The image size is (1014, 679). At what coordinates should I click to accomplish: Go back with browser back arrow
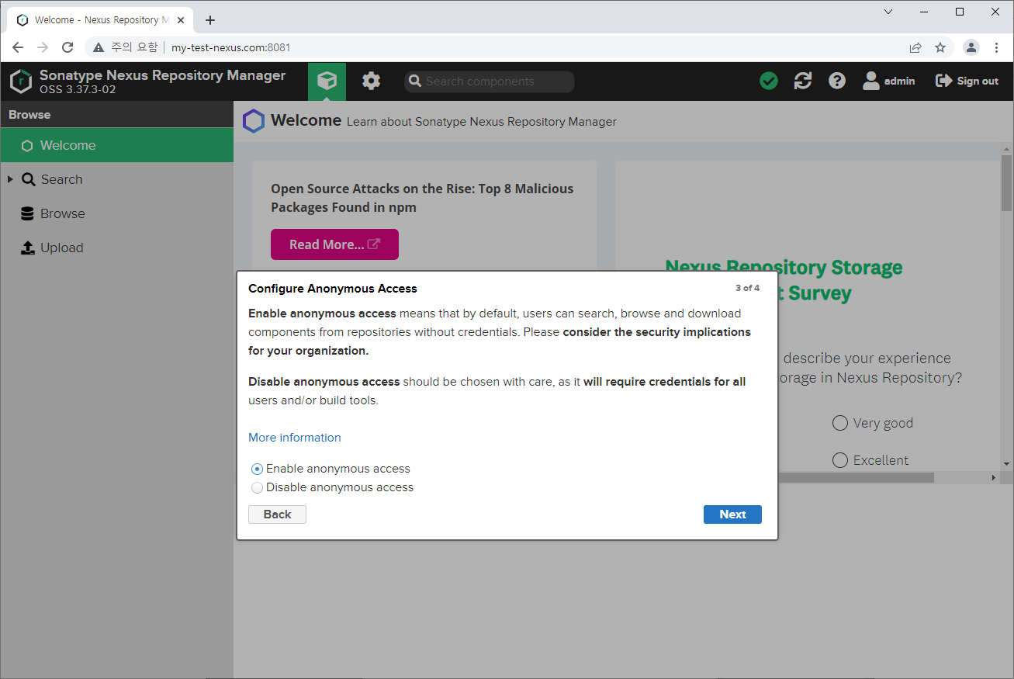pos(18,47)
